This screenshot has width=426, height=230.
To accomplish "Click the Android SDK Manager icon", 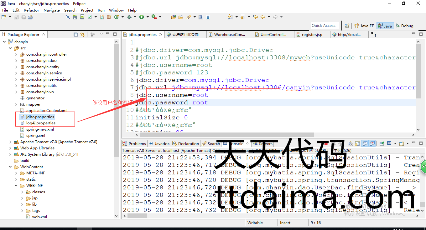I will (x=75, y=17).
